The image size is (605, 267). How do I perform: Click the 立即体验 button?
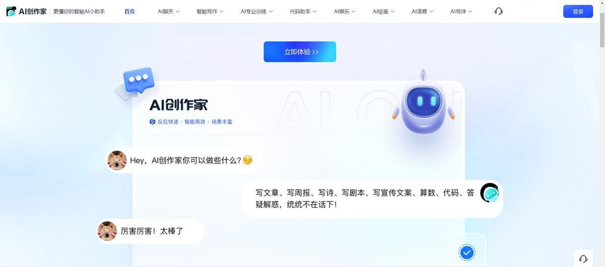click(300, 52)
